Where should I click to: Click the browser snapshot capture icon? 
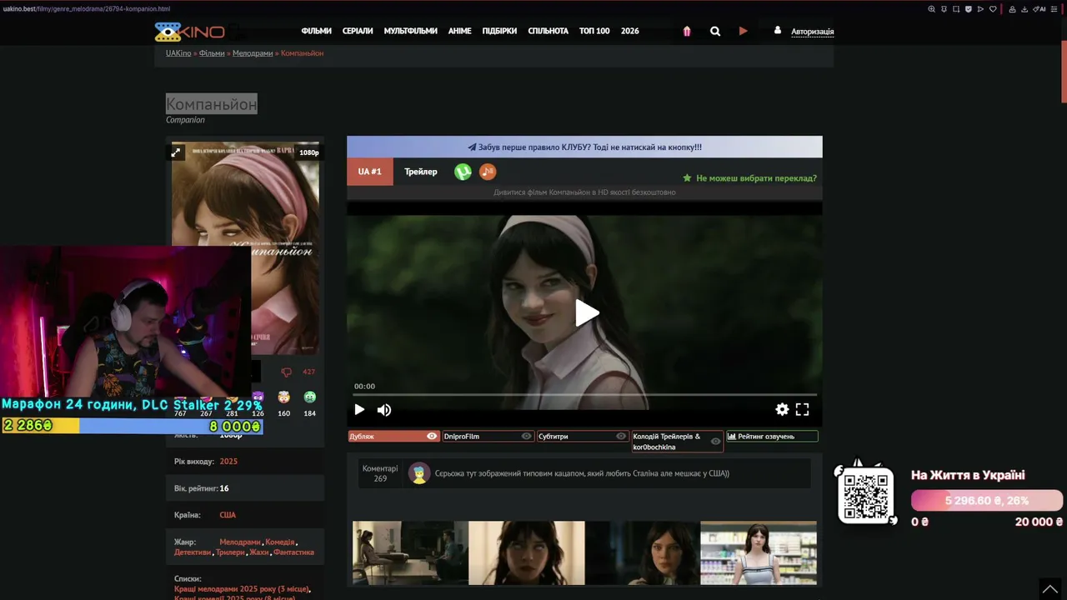[x=956, y=9]
